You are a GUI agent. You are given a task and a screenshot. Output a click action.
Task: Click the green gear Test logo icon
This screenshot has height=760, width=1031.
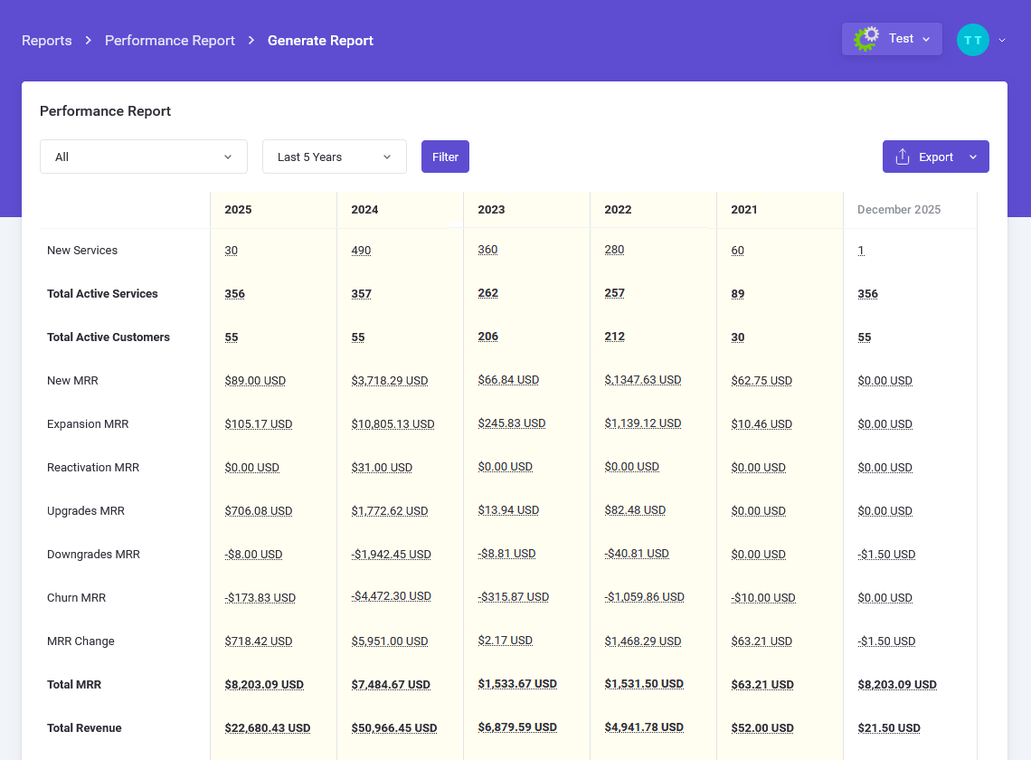tap(866, 39)
